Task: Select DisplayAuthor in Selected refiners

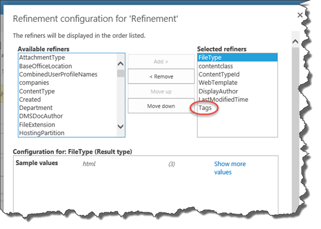Action: click(x=218, y=91)
